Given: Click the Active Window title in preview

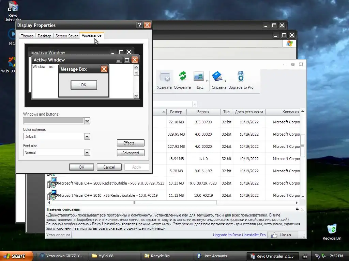Looking at the screenshot, I should coord(49,60).
